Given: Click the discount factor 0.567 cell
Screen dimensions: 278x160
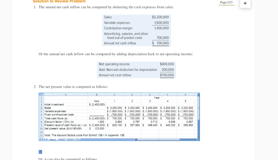Looking at the screenshot, I should (x=189, y=122).
